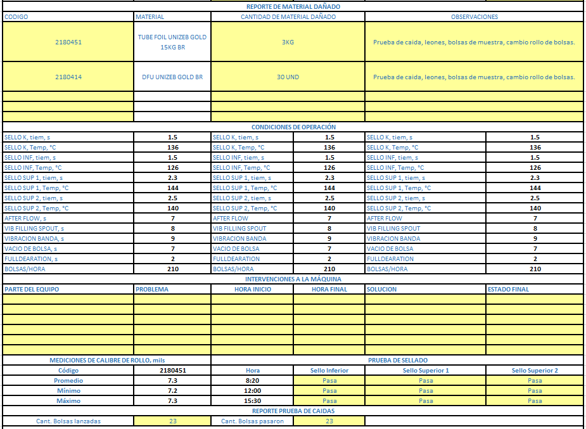The height and width of the screenshot is (429, 586).
Task: Select the value 2 beside 'FULLDEARATION, s'
Action: point(172,259)
